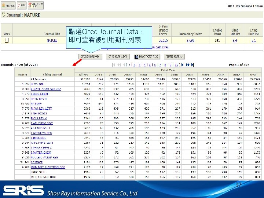Screen dimensions: 264x198
Task: Select the All Journals row label
Action: 38,79
